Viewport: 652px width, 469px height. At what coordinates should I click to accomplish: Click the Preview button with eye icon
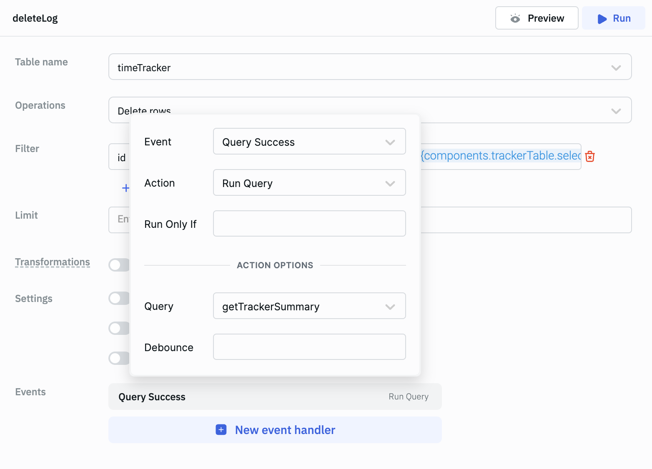pyautogui.click(x=537, y=18)
